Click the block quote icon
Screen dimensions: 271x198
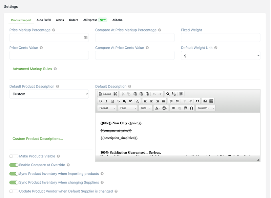click(197, 101)
